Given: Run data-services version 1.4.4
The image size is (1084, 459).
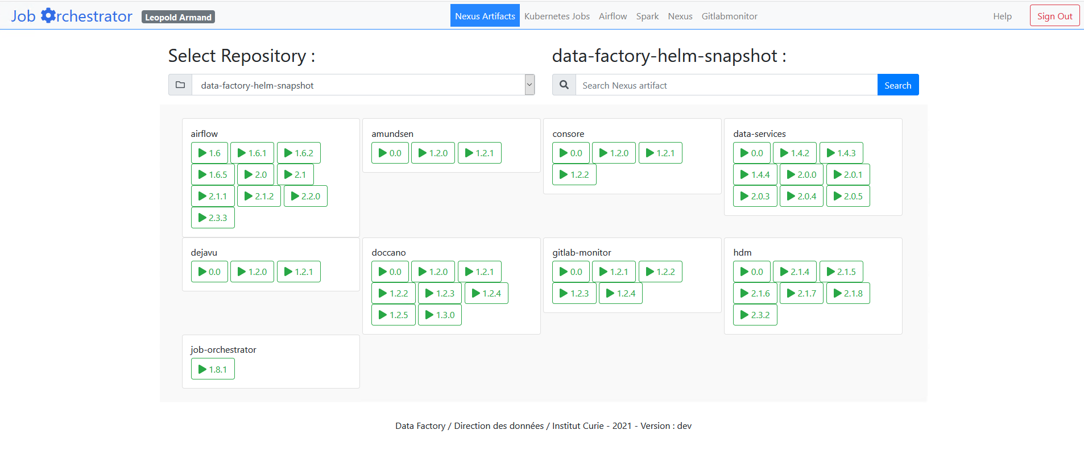Looking at the screenshot, I should pos(755,174).
